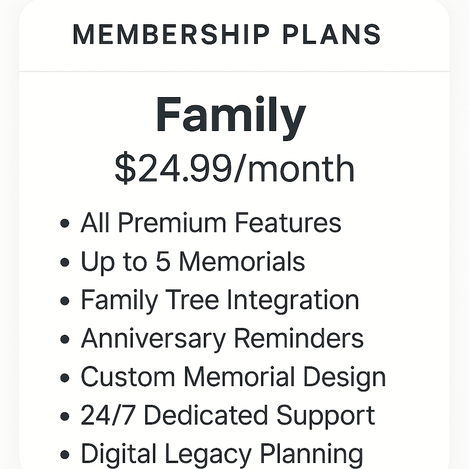The image size is (469, 469).
Task: Click the bullet beside Up to 5 Memorials
Action: coord(65,263)
